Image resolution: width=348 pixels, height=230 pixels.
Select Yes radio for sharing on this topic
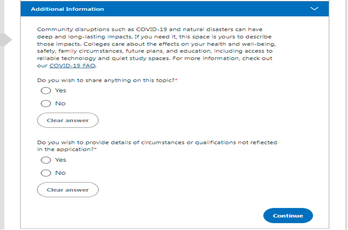point(46,91)
